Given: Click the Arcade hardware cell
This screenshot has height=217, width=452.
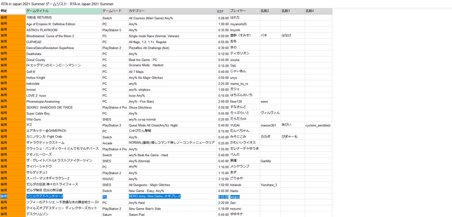Looking at the screenshot, I should [115, 143].
